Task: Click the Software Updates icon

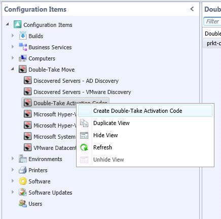Action: tap(23, 192)
